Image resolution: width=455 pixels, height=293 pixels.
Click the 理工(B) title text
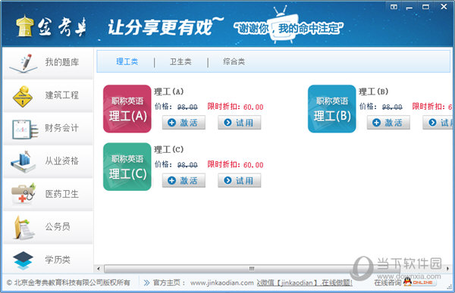pos(374,92)
